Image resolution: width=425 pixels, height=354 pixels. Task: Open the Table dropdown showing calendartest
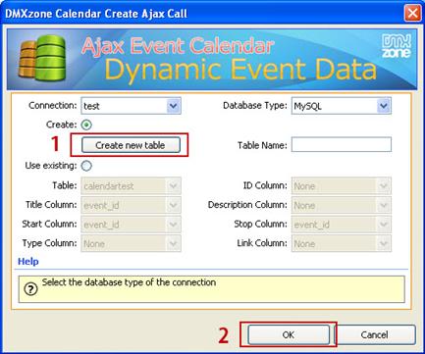click(131, 186)
